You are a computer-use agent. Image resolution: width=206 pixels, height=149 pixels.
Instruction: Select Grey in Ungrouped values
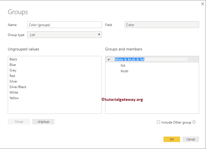tap(13, 70)
